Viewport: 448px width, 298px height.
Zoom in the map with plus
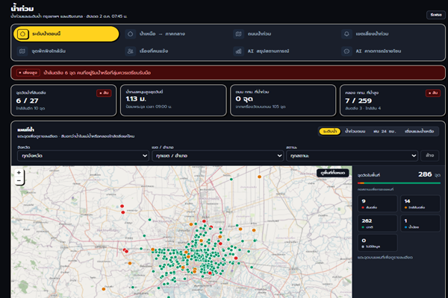pos(19,173)
